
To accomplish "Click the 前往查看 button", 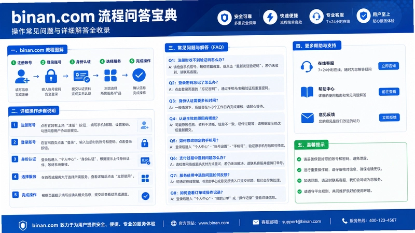I will pyautogui.click(x=389, y=92).
